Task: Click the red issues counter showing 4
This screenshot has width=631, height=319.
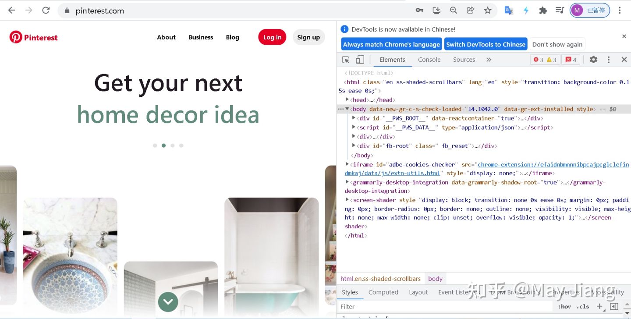Action: (571, 60)
